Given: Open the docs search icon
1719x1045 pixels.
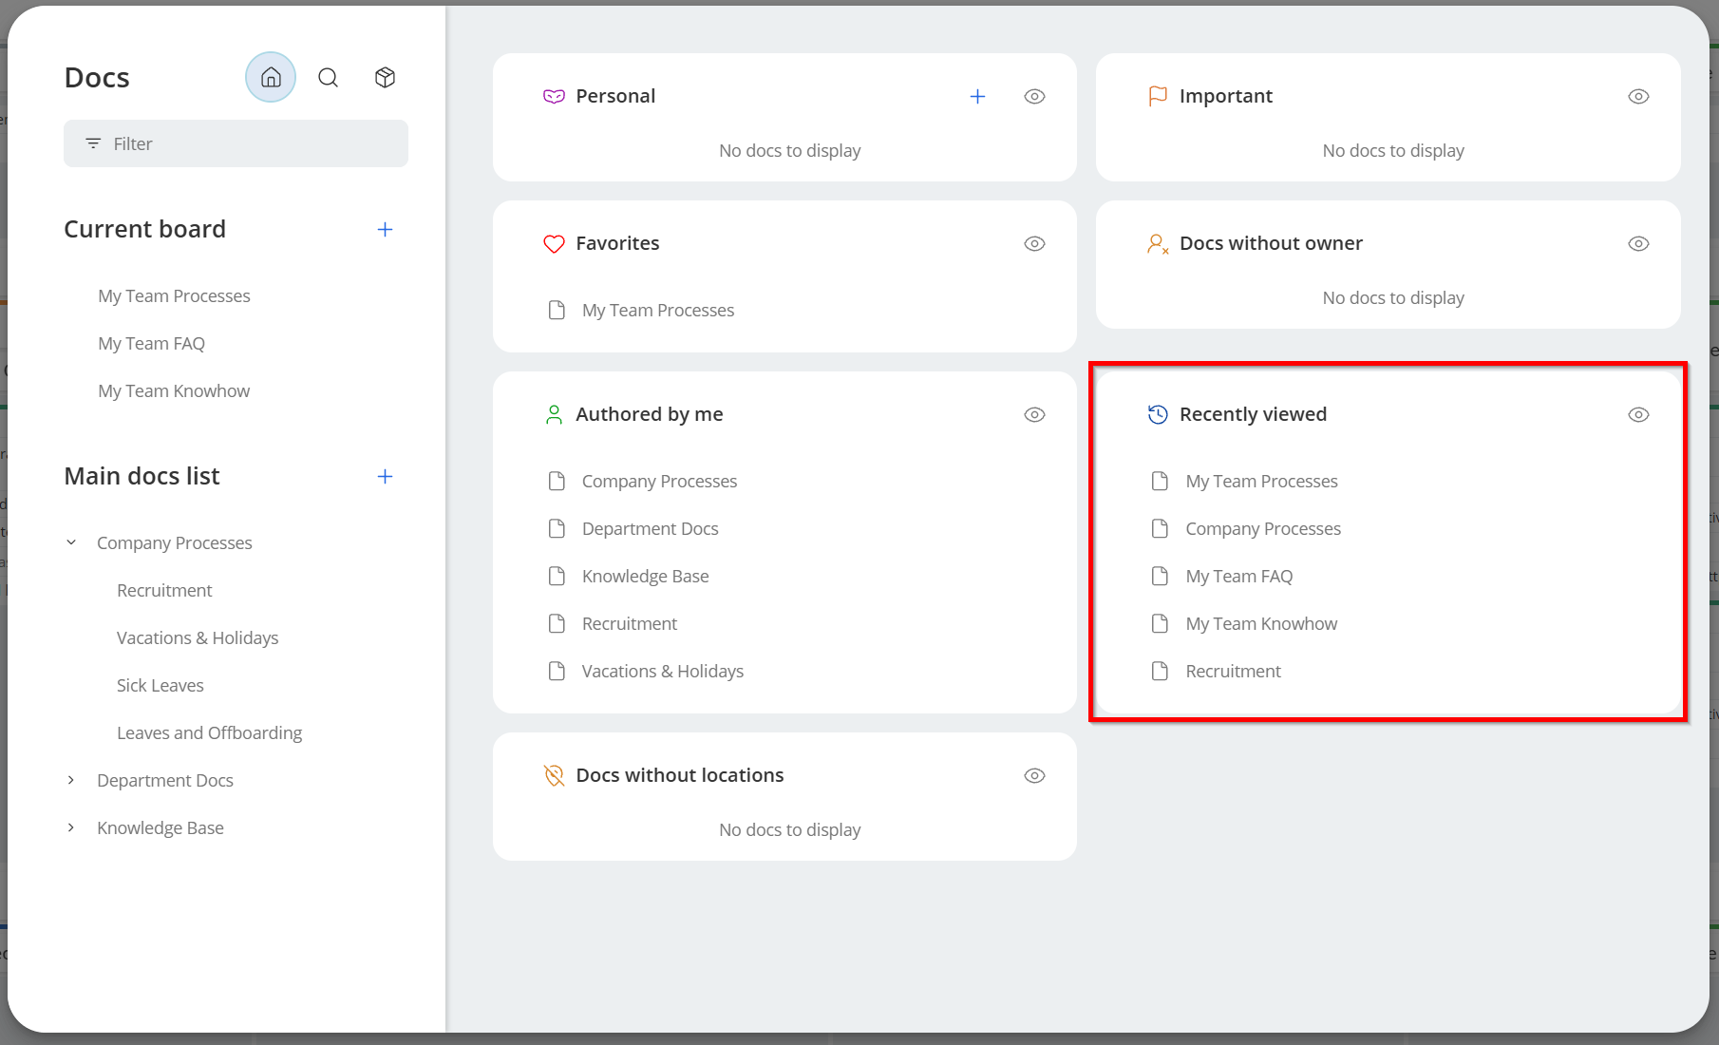Looking at the screenshot, I should click(x=328, y=78).
